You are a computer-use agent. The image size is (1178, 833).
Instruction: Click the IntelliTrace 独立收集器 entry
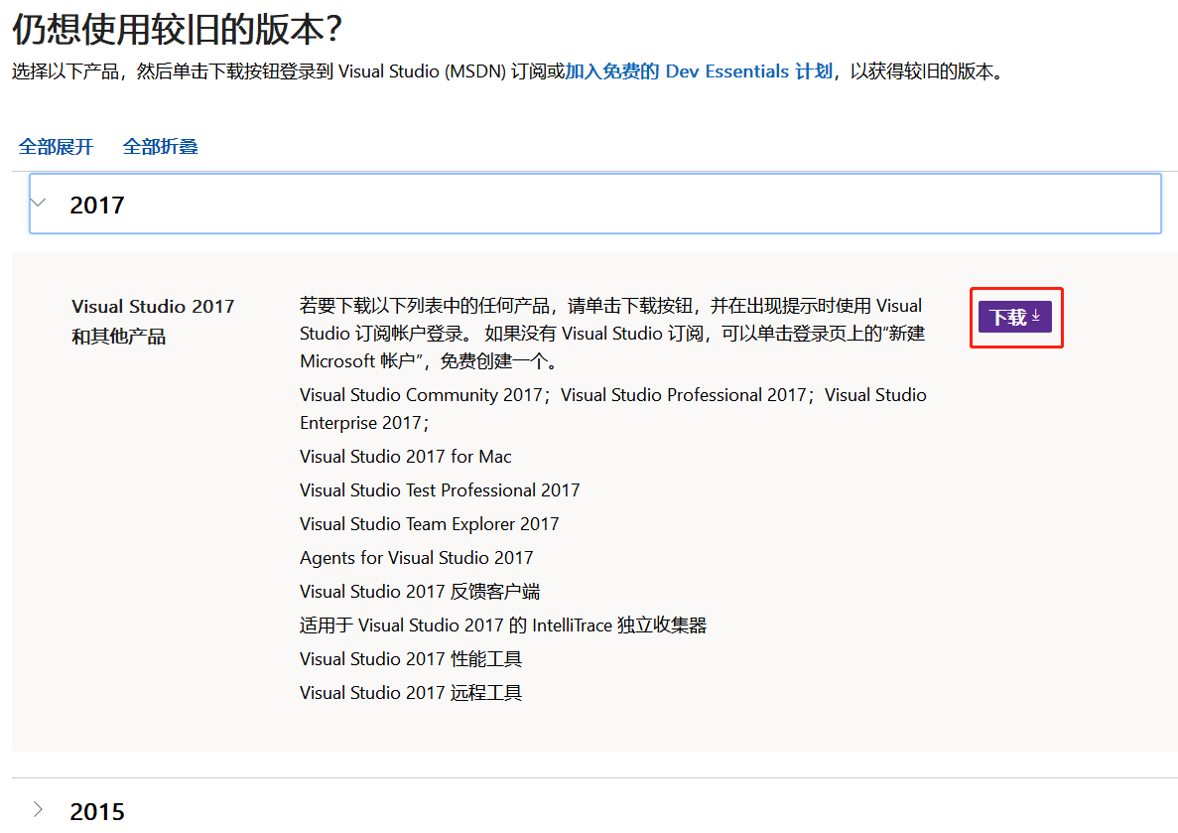[x=503, y=625]
